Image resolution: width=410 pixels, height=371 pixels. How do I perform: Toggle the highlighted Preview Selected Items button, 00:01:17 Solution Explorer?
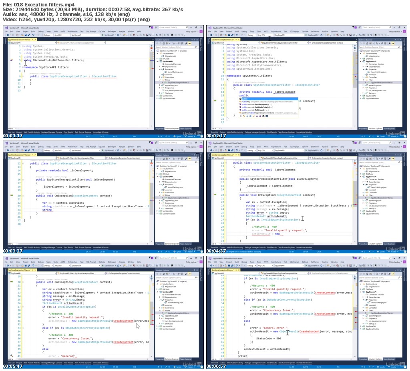click(x=189, y=43)
